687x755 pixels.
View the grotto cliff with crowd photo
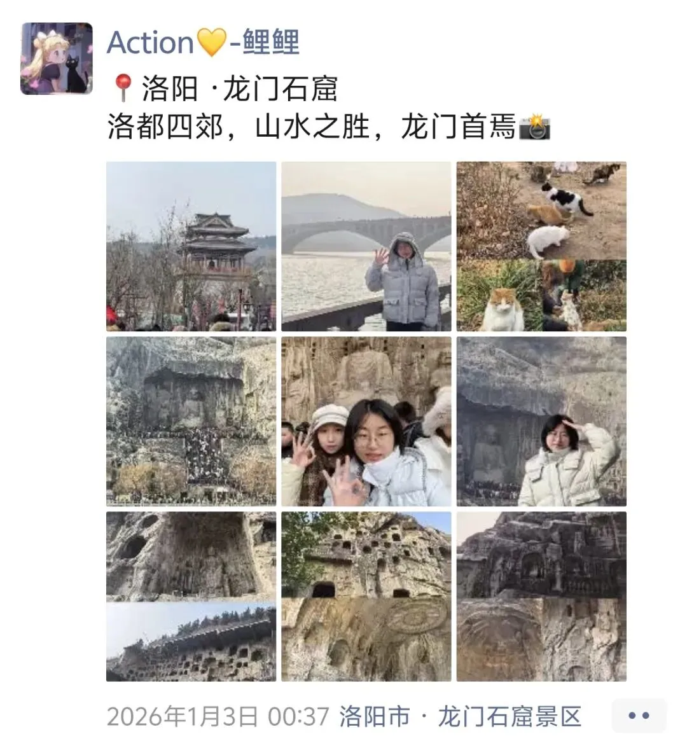(x=191, y=421)
